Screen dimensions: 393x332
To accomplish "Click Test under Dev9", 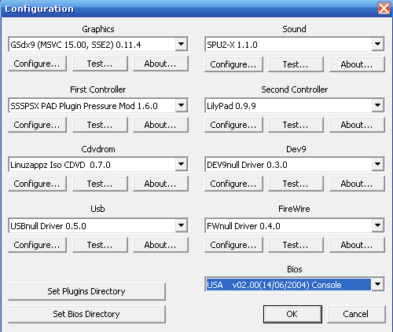I will [x=296, y=184].
